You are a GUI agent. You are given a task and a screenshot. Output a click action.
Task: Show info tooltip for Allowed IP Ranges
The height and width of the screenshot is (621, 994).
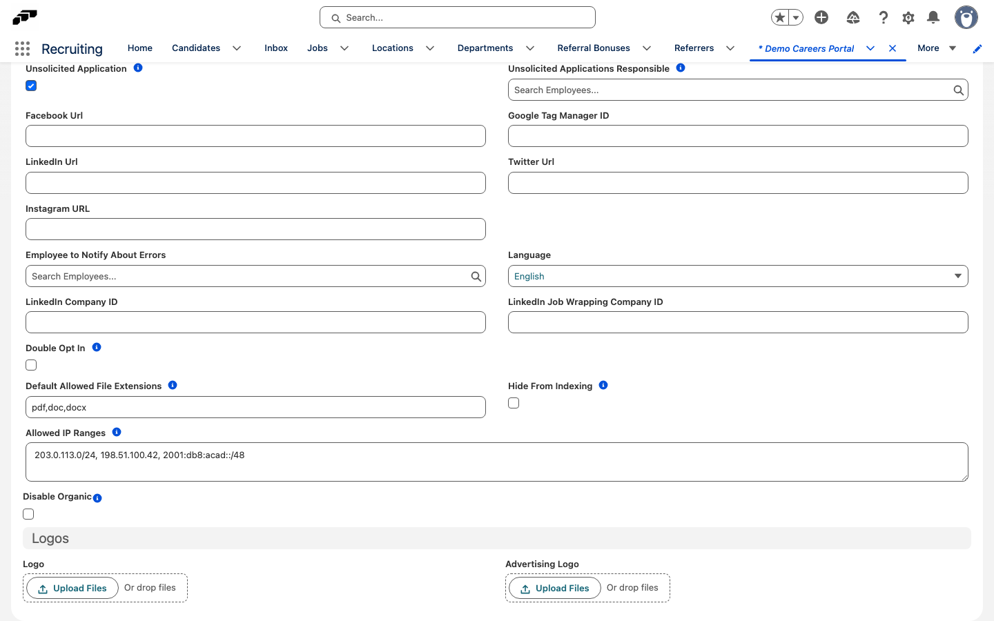[117, 432]
